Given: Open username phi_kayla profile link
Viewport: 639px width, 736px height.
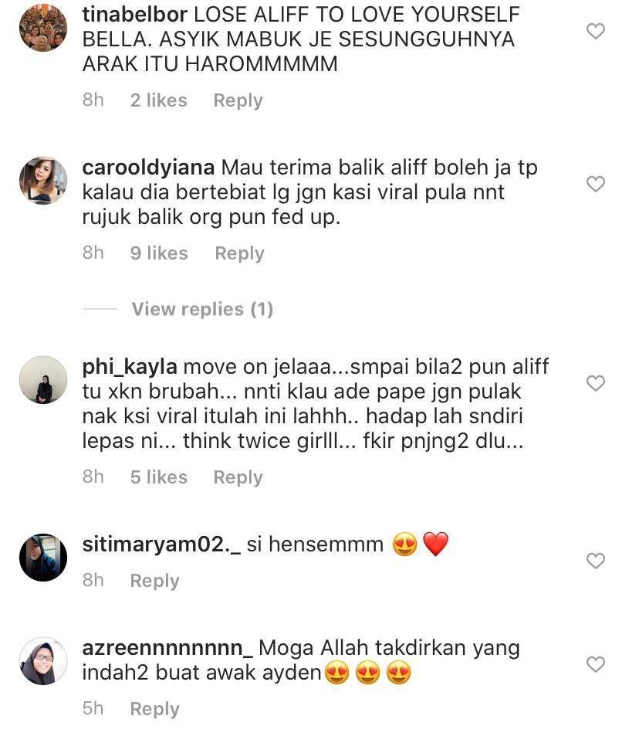Looking at the screenshot, I should tap(130, 367).
